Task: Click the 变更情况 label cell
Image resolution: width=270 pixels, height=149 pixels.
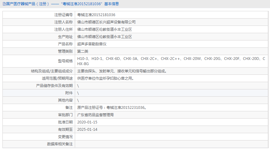Action: 65,137
